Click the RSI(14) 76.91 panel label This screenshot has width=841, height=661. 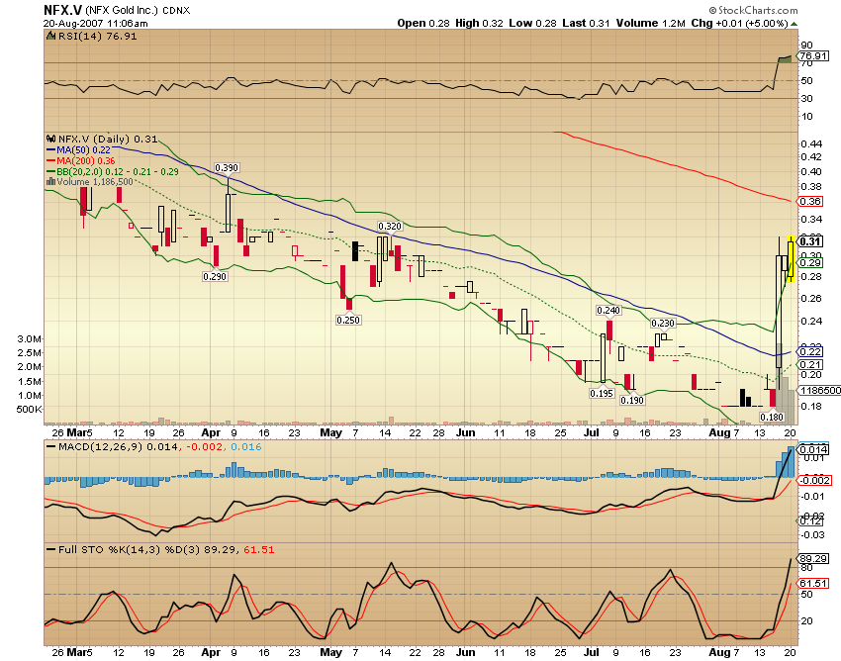97,37
